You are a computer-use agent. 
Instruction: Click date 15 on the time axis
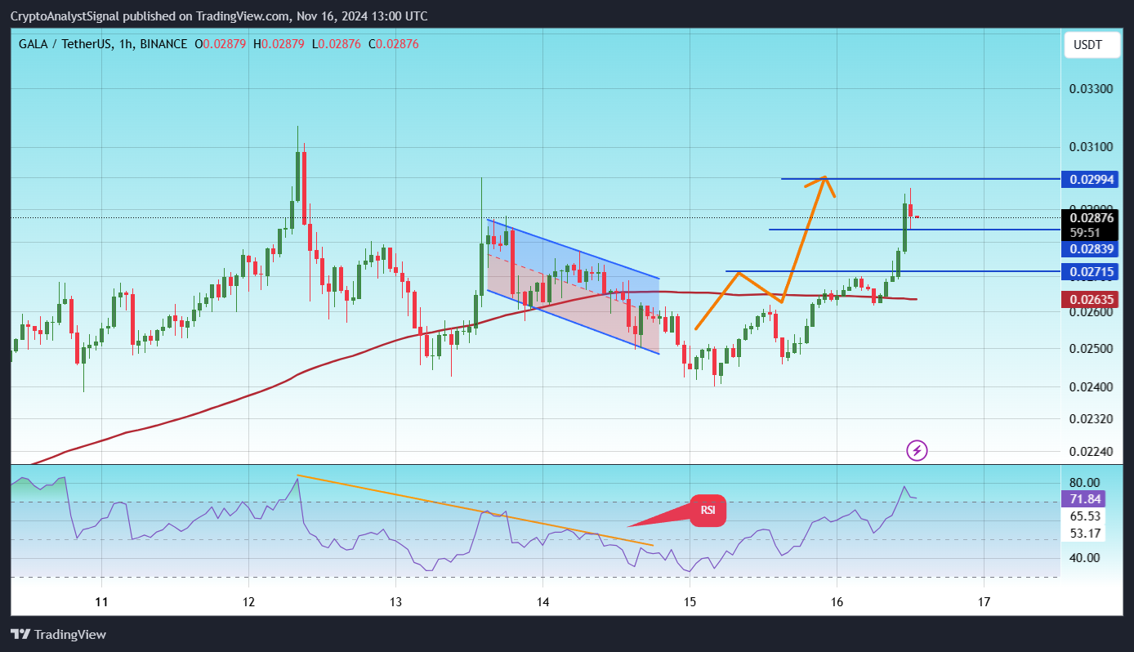click(690, 603)
